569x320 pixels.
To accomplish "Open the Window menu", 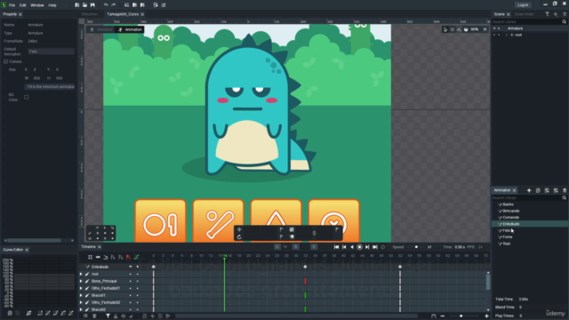I will click(x=37, y=5).
